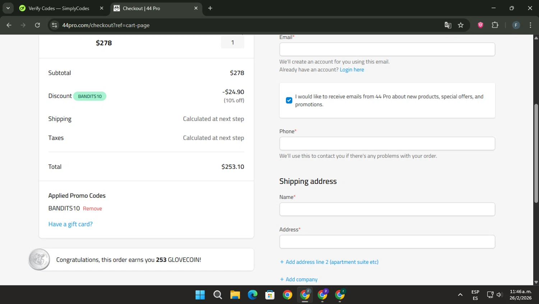
Task: Remove the BANDITS10 promo code
Action: tap(92, 209)
